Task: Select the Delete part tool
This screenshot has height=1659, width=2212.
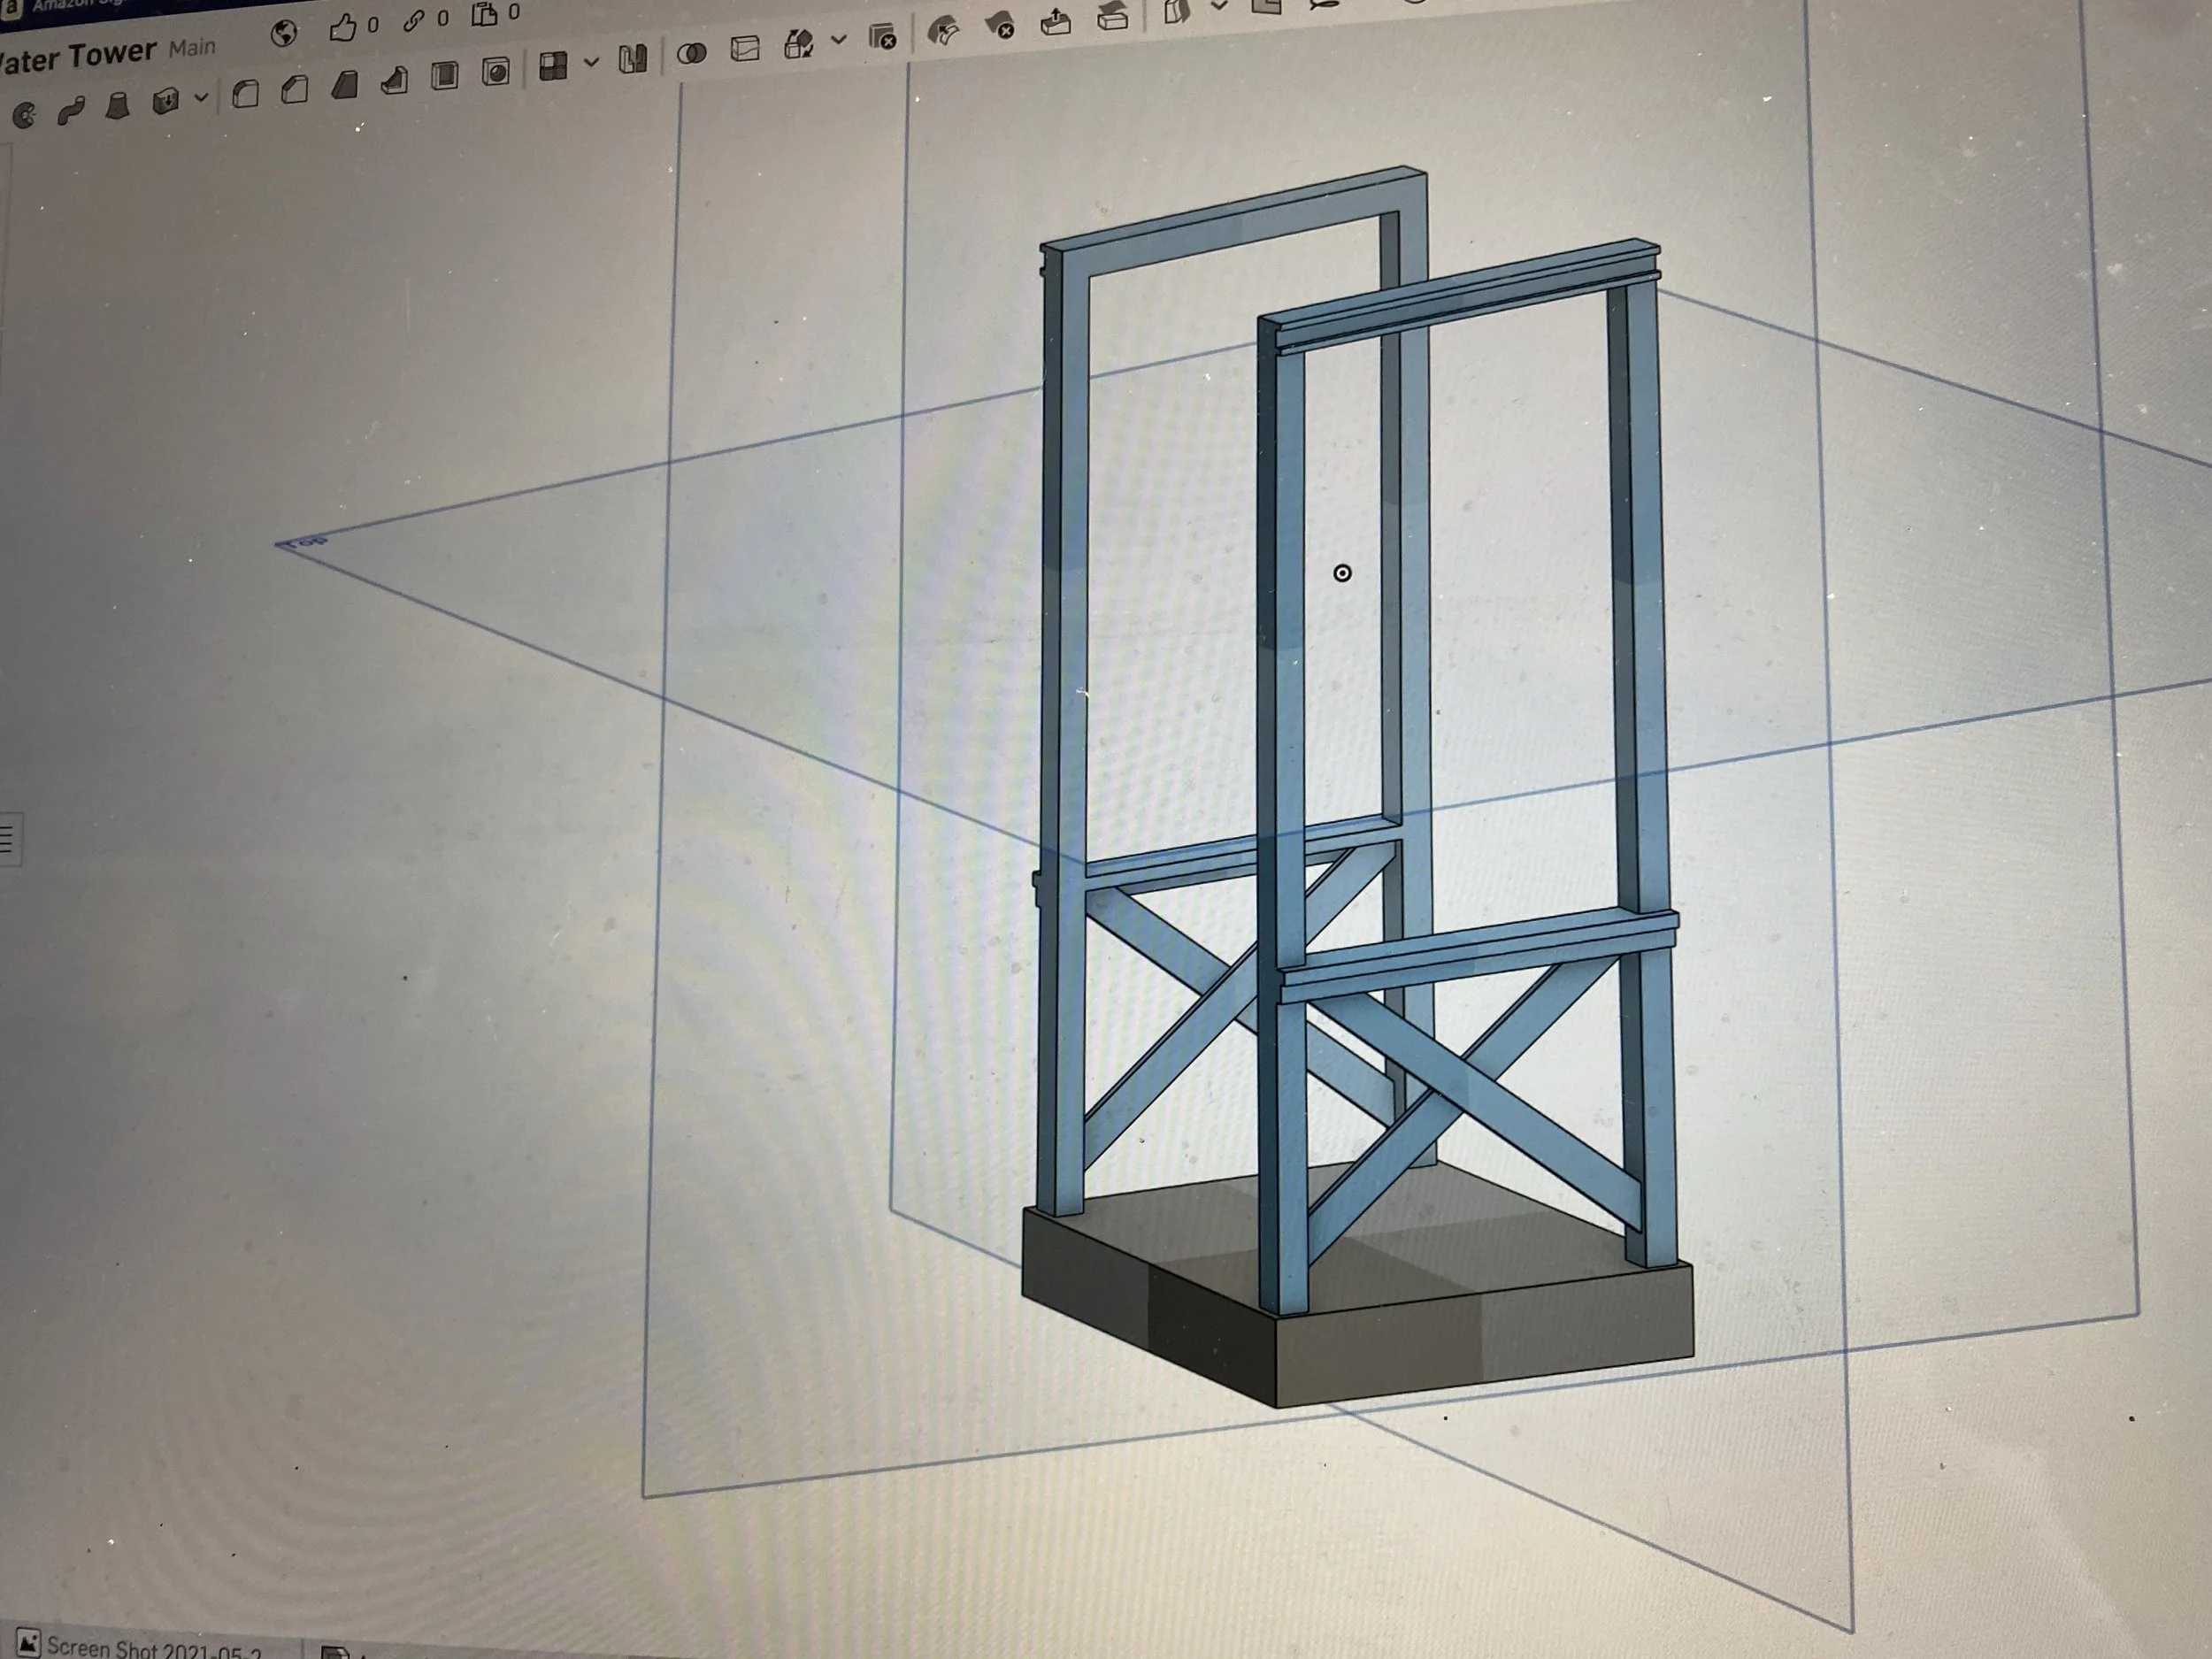Action: (883, 37)
